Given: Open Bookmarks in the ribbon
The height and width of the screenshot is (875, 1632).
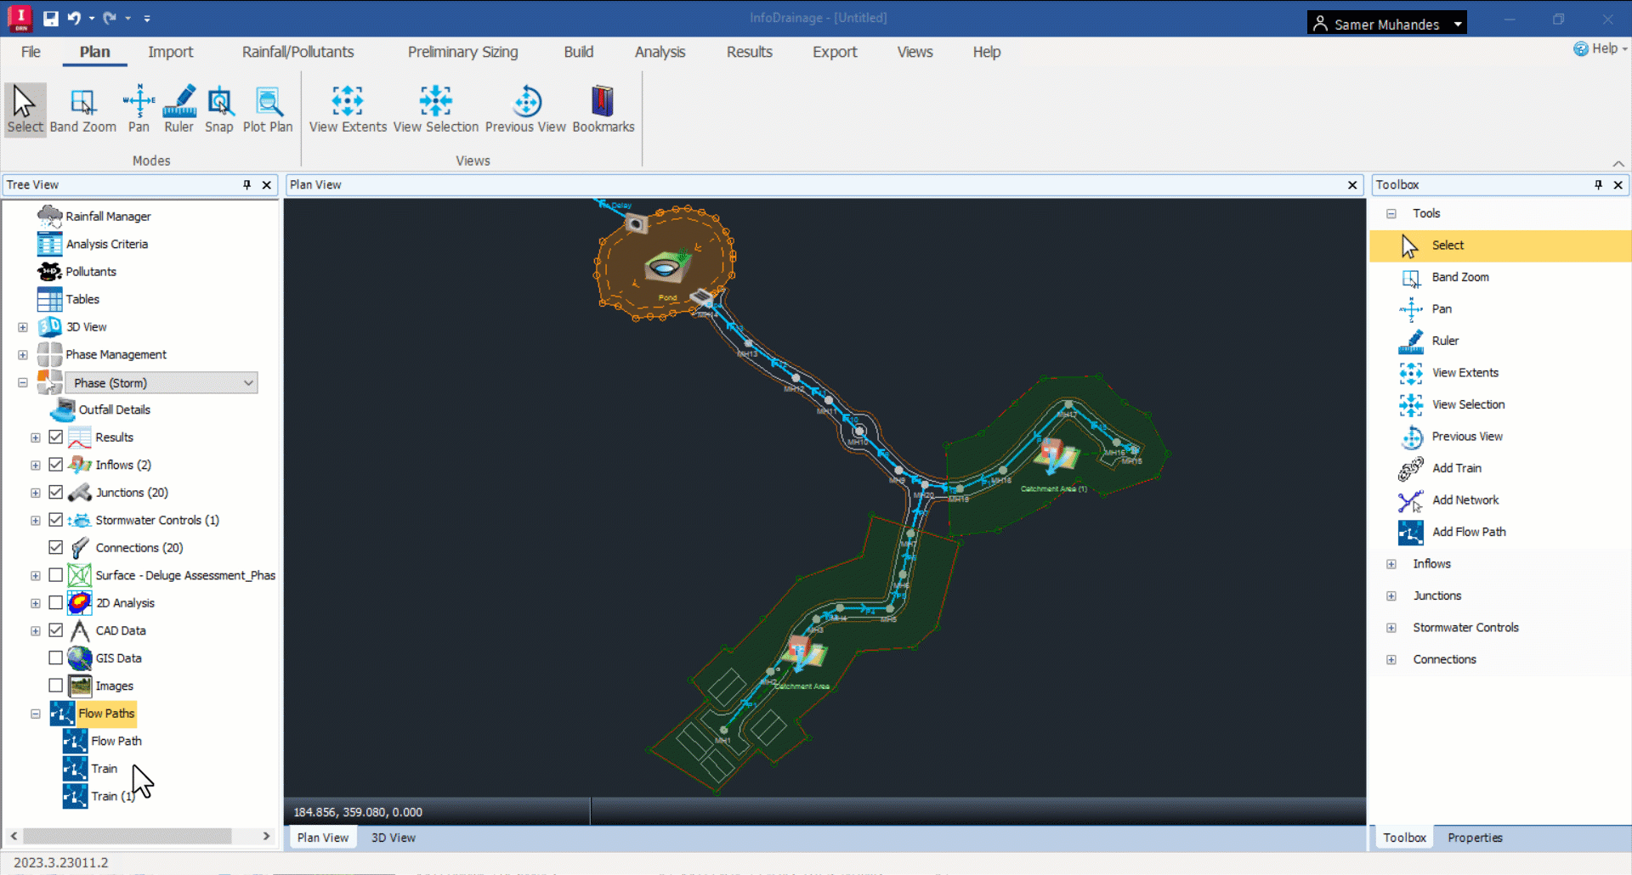Looking at the screenshot, I should pos(603,110).
